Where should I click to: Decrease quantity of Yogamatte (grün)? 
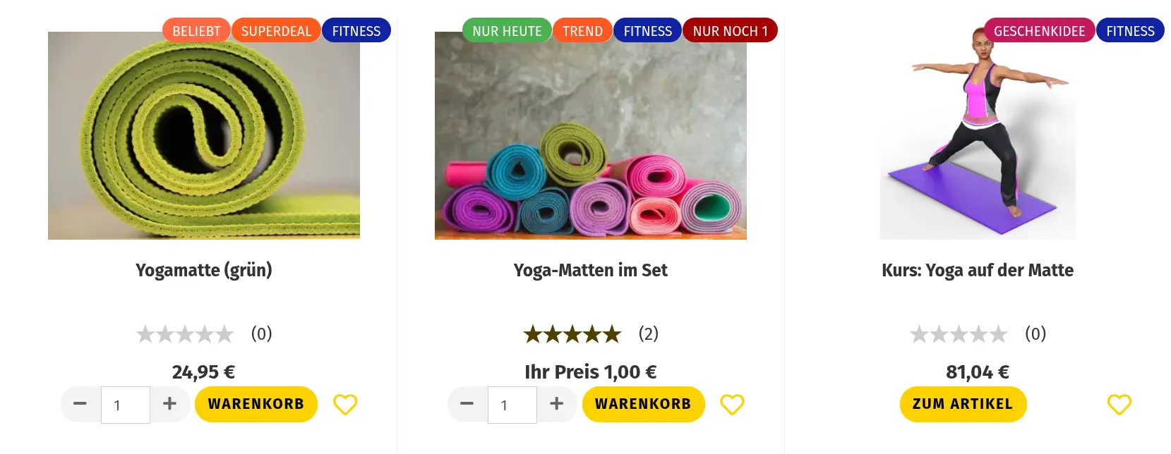(80, 404)
